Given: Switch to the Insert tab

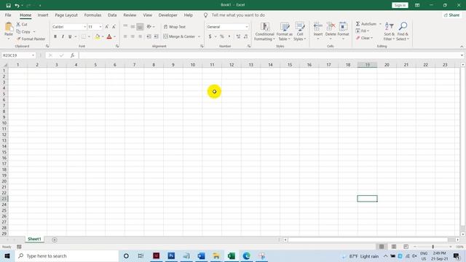Looking at the screenshot, I should pos(43,15).
